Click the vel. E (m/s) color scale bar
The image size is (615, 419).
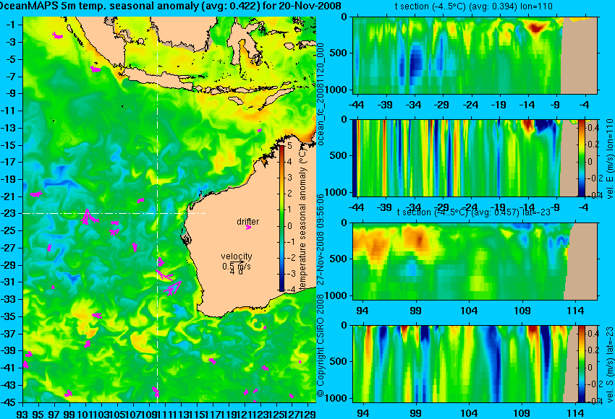coord(582,157)
